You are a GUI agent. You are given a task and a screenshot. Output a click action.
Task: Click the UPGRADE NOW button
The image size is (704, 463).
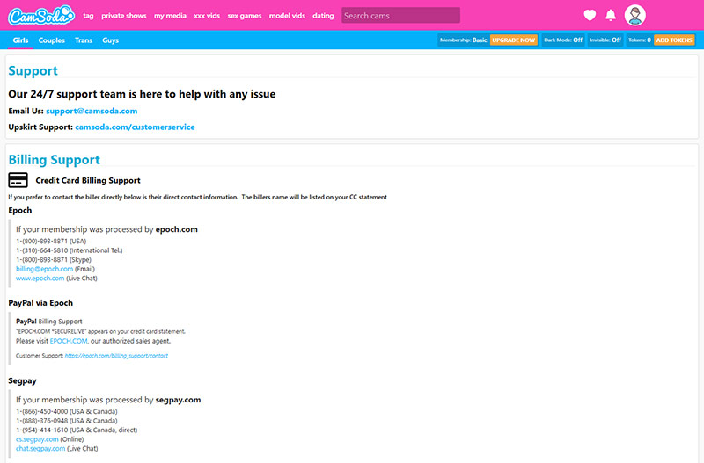514,40
